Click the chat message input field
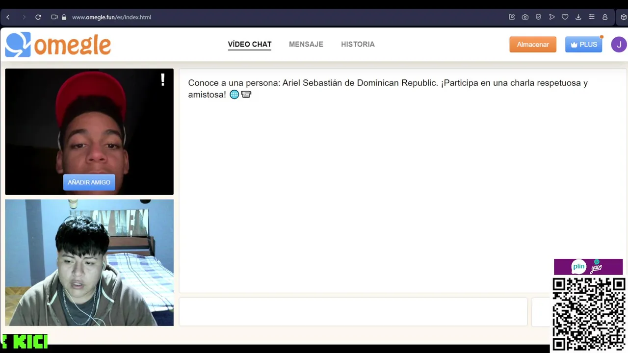 [353, 312]
